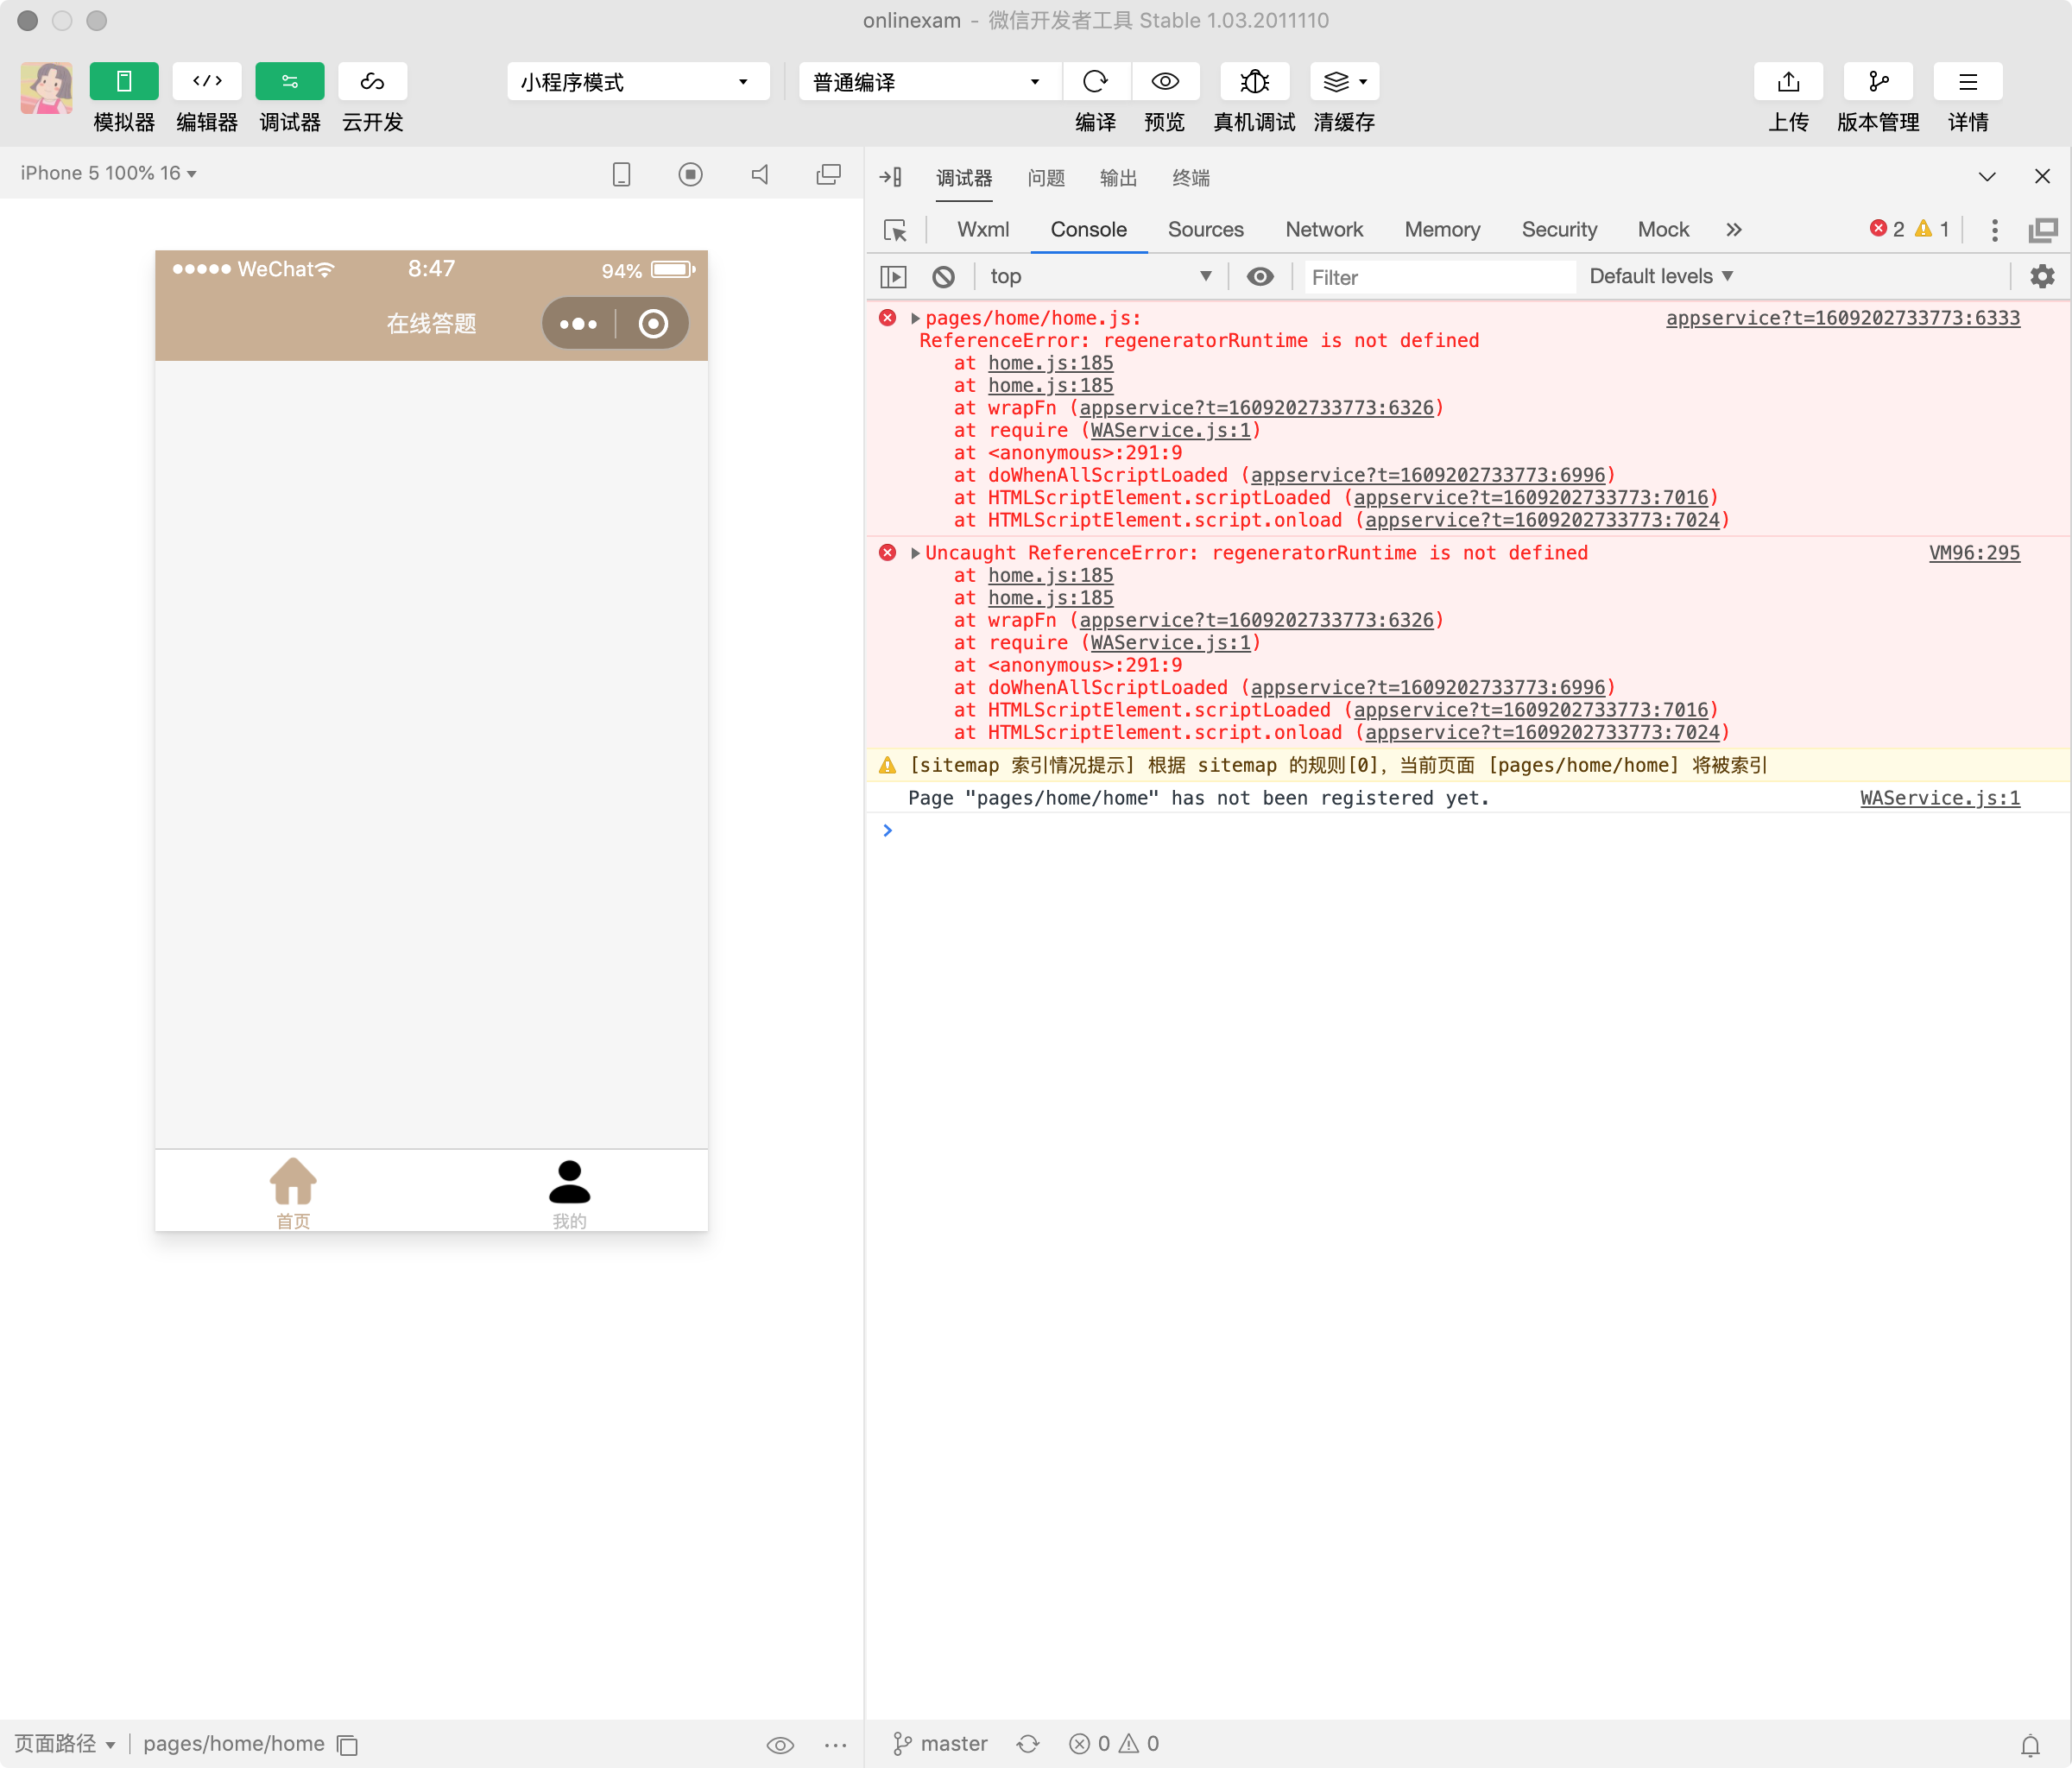The width and height of the screenshot is (2072, 1768).
Task: Open the status bar more options dots
Action: tap(836, 1745)
